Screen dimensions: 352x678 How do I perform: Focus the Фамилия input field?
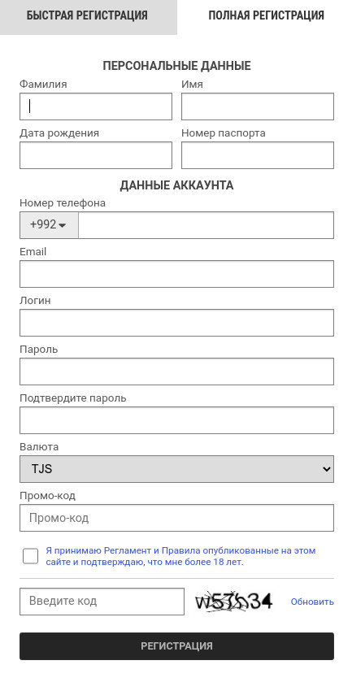click(96, 106)
